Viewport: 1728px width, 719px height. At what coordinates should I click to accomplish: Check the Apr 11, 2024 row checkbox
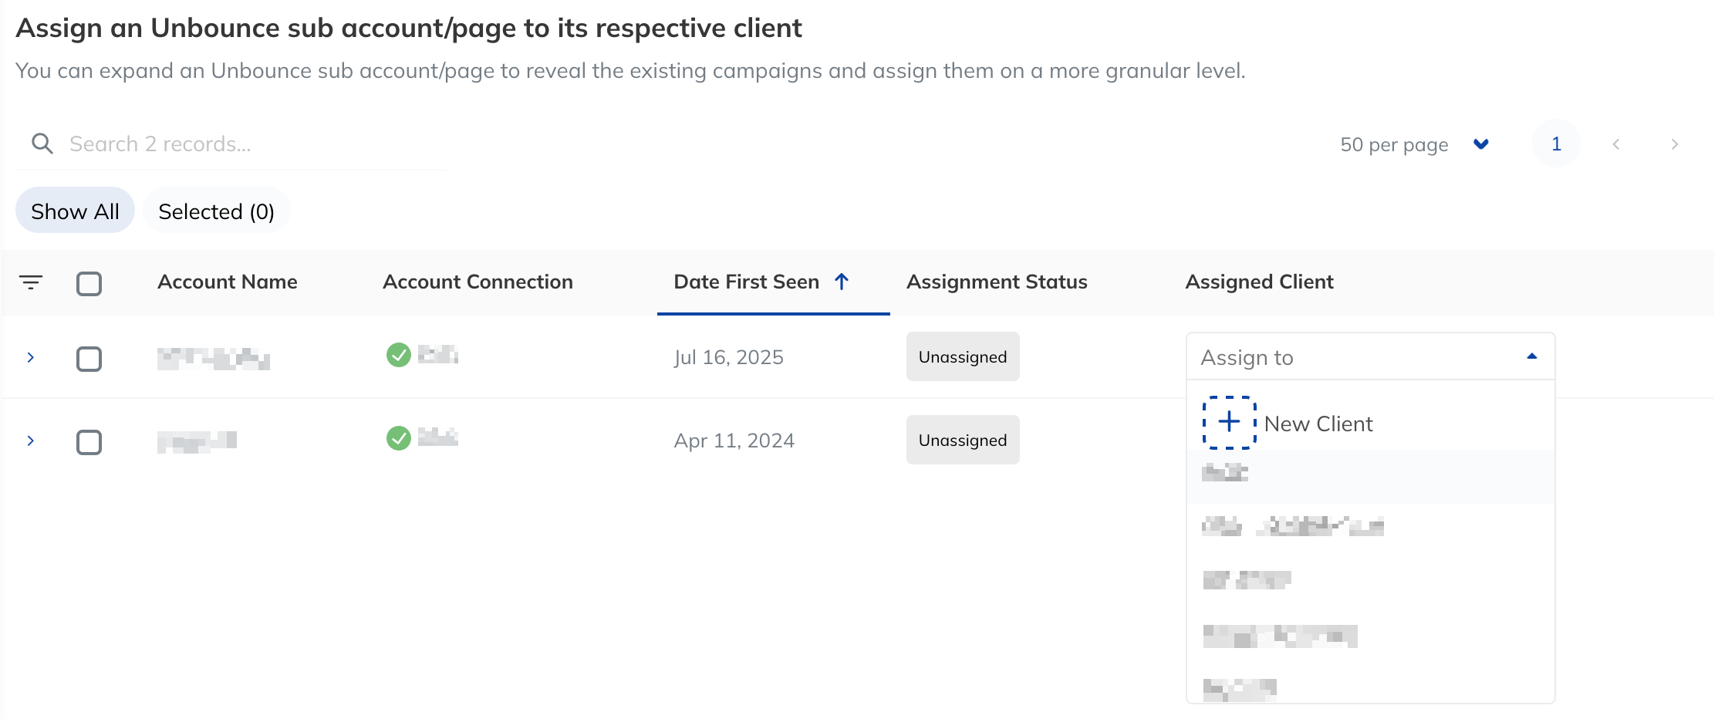[x=89, y=442]
